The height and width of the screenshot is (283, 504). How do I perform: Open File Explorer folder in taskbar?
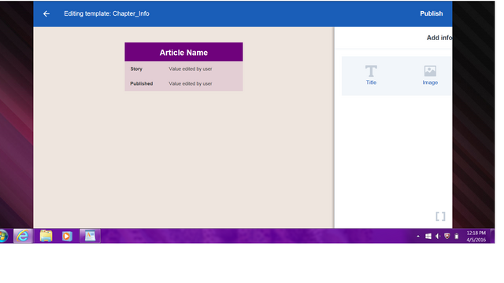[46, 236]
